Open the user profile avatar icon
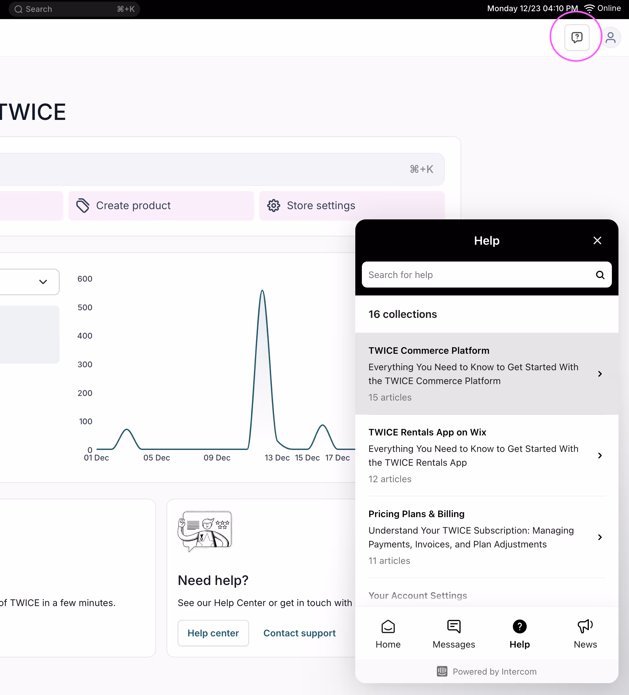This screenshot has height=695, width=629. [x=610, y=37]
